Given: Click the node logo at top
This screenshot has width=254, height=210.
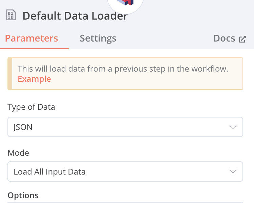Looking at the screenshot, I should click(x=125, y=3).
